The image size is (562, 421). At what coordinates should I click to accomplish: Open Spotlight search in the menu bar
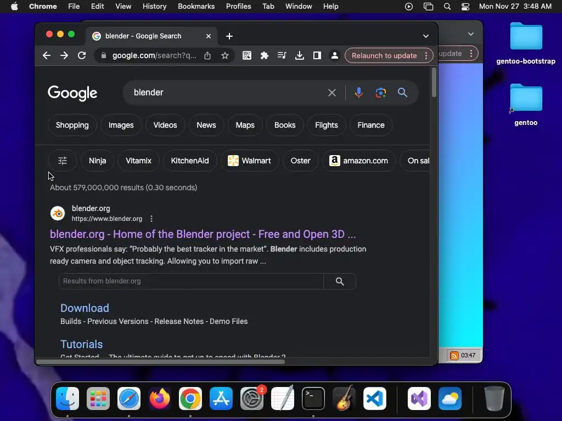click(x=447, y=7)
